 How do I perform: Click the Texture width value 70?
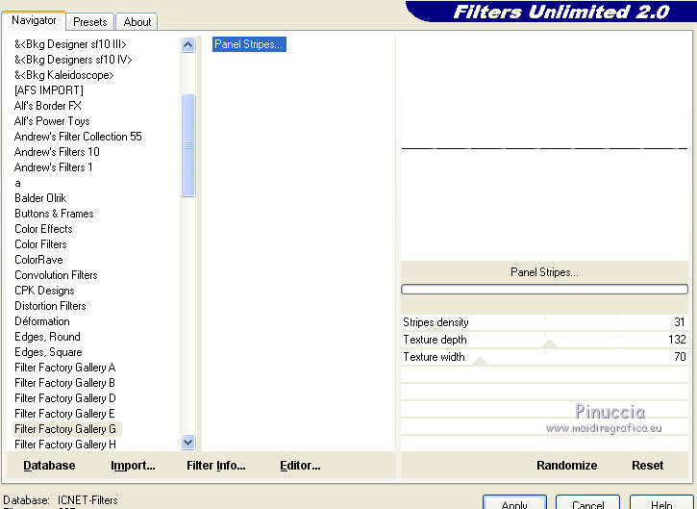pos(680,357)
